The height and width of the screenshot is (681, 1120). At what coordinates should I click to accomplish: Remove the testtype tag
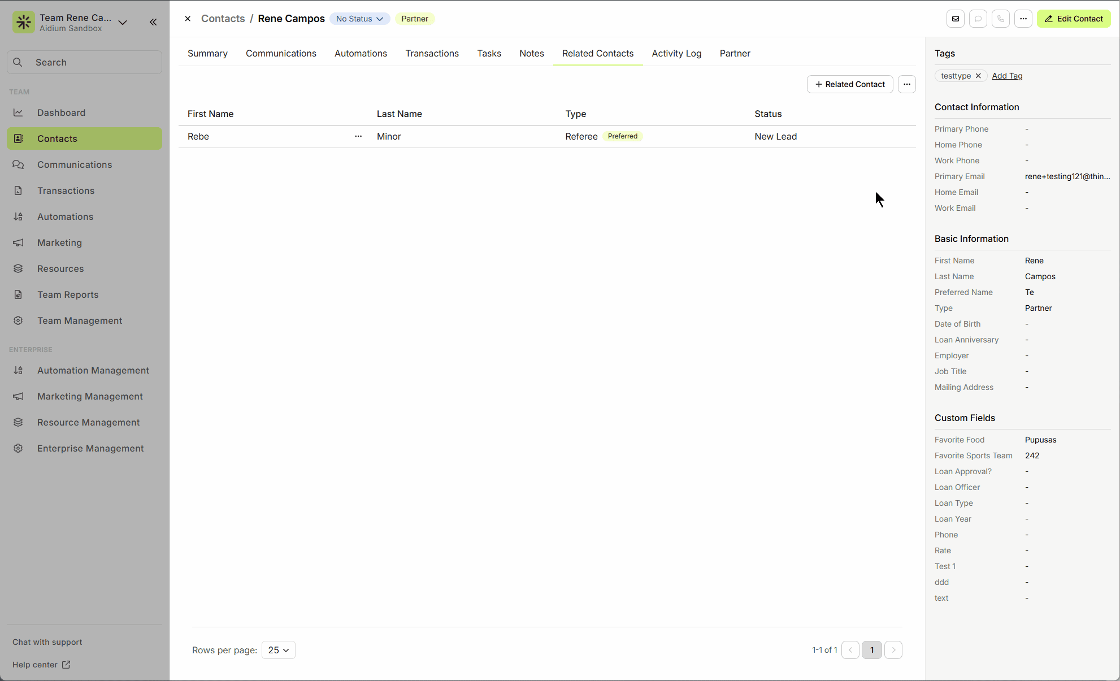point(978,76)
